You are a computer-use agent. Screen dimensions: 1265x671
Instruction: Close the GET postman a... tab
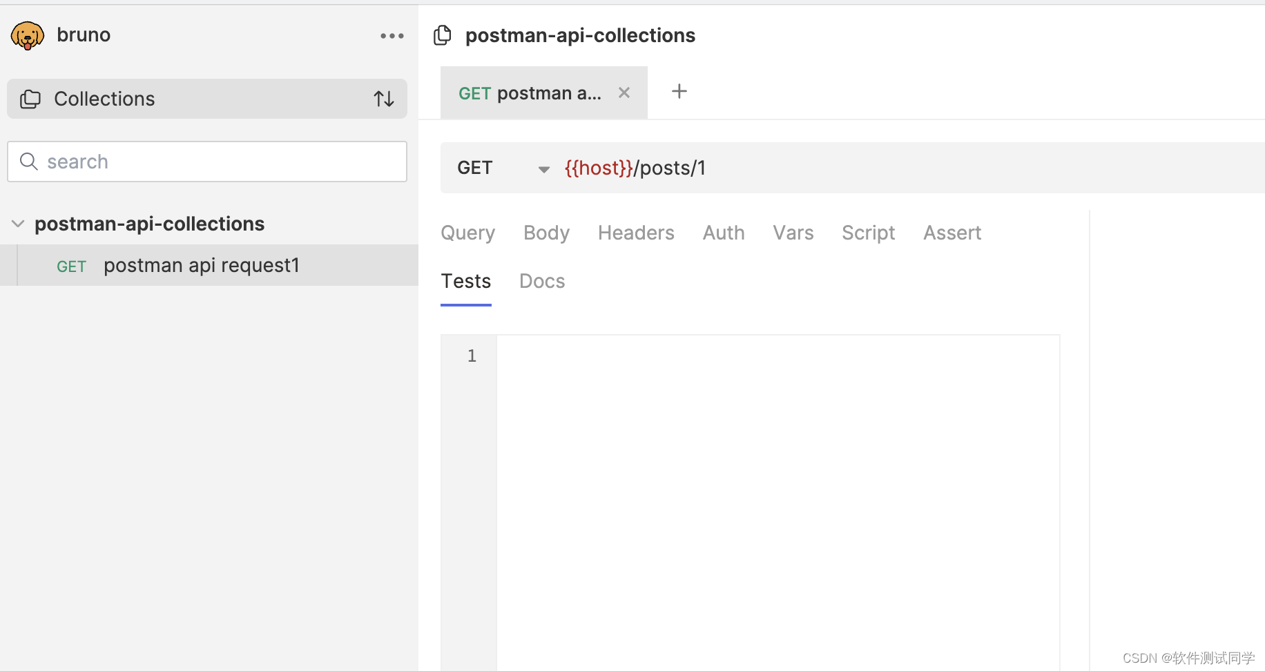coord(624,93)
